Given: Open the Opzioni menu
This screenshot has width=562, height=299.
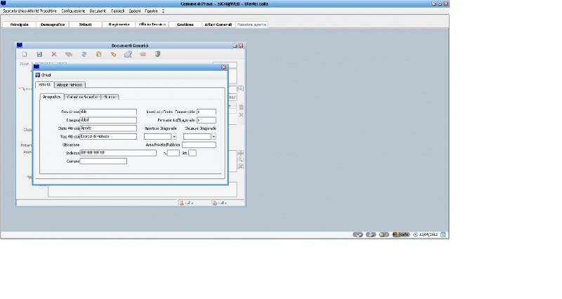Looking at the screenshot, I should coord(135,11).
